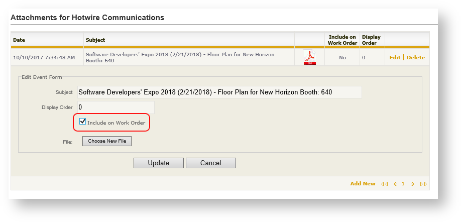Jump to last page arrow
462x223 pixels.
pos(423,184)
